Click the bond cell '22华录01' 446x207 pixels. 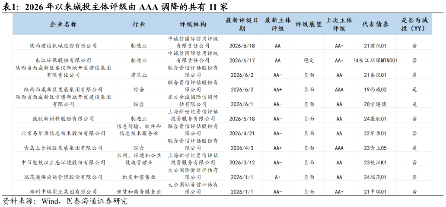[x=375, y=133]
